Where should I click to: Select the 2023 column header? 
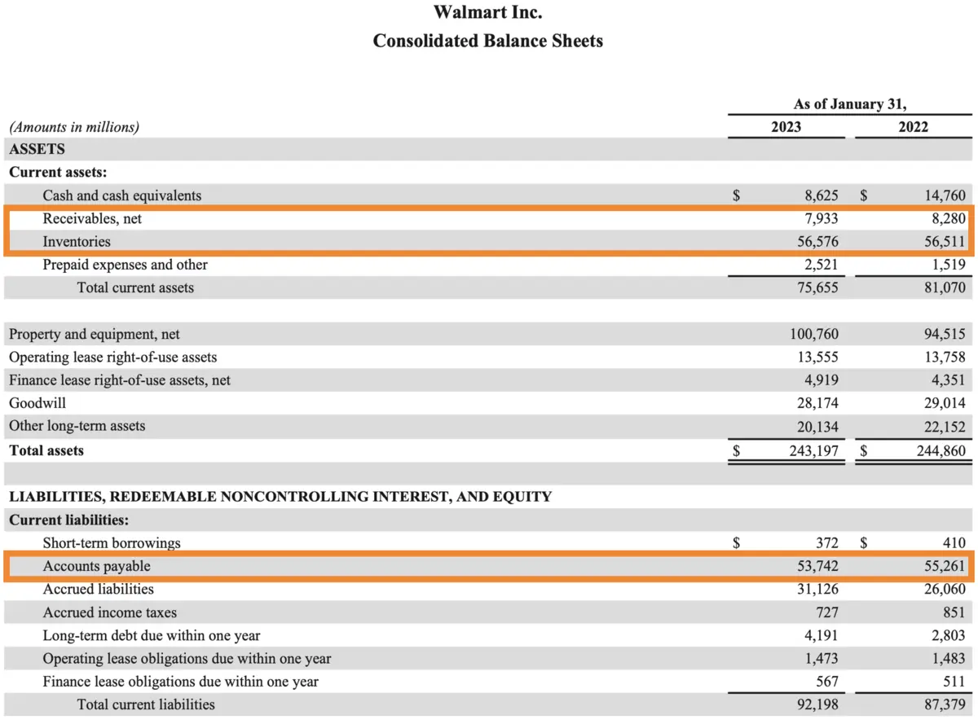[786, 127]
